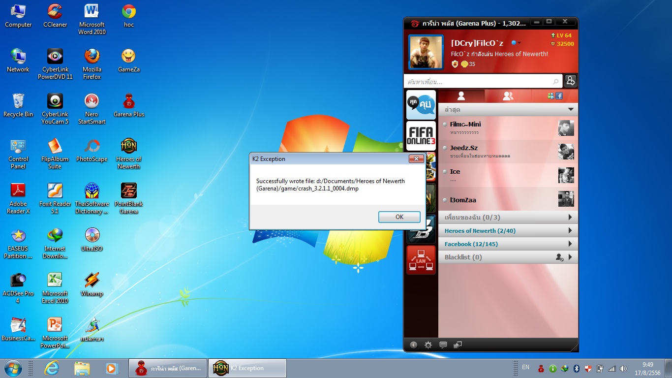Viewport: 672px width, 378px height.
Task: Select the PhotoScape desktop icon
Action: click(92, 150)
